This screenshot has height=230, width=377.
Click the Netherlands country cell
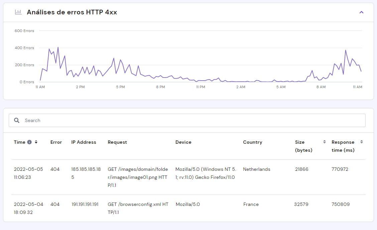point(256,169)
